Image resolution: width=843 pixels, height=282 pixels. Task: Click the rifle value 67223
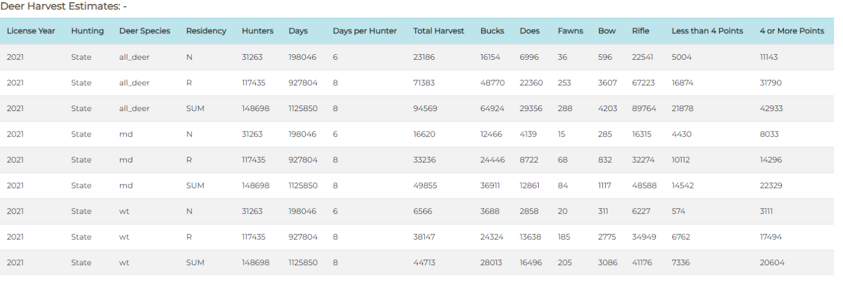pyautogui.click(x=644, y=83)
